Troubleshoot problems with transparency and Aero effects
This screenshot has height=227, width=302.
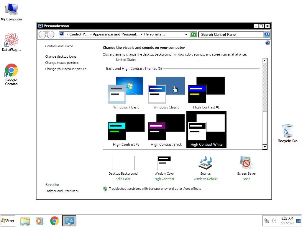(x=155, y=189)
